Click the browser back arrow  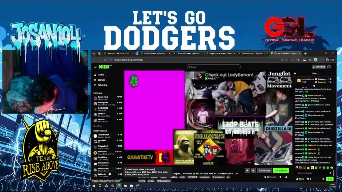94,60
